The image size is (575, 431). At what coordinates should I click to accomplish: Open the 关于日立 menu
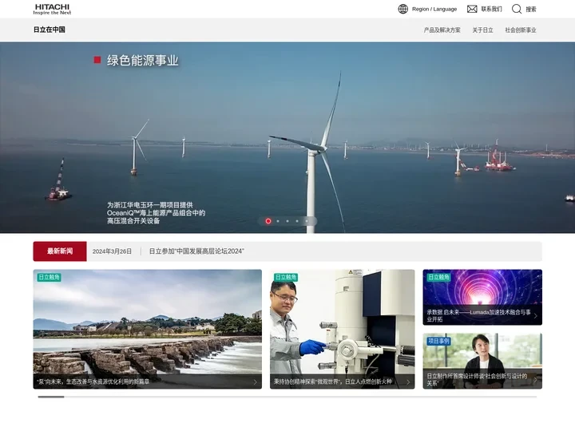point(482,30)
